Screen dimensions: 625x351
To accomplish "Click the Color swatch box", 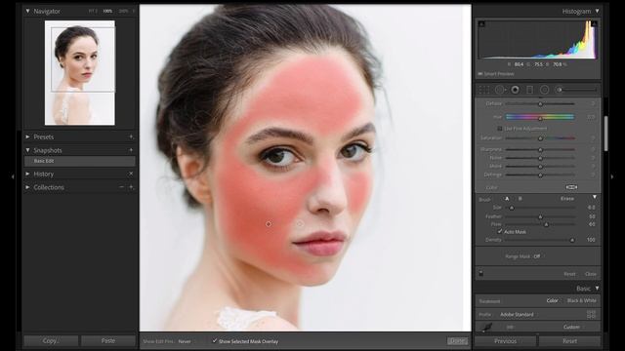I will coord(571,187).
